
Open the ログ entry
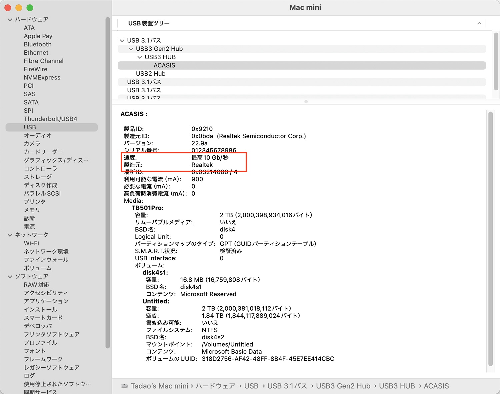click(29, 376)
